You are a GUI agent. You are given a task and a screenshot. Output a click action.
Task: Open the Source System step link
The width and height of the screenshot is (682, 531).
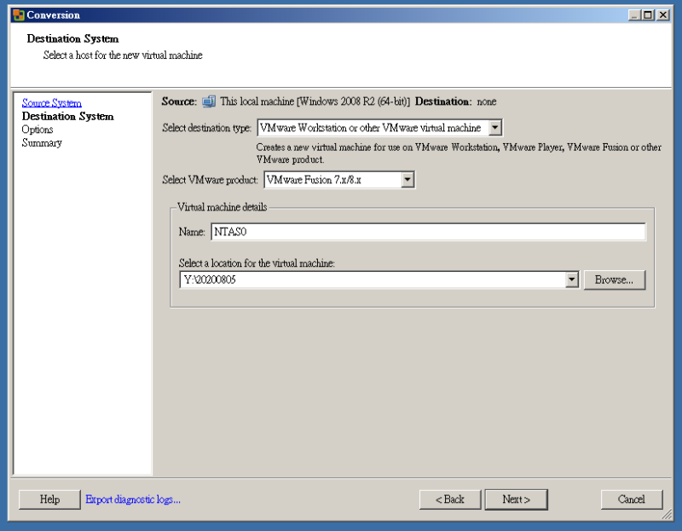[x=51, y=103]
